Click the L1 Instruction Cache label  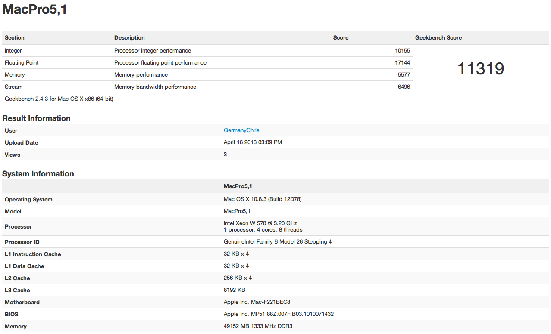click(33, 254)
